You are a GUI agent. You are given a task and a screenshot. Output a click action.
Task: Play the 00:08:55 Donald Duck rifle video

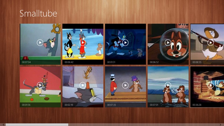pos(210,42)
